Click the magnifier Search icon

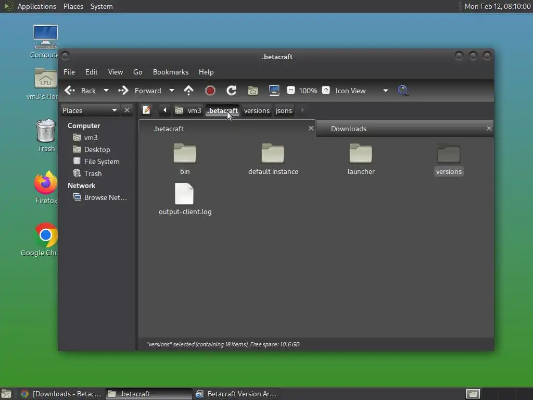coord(403,91)
